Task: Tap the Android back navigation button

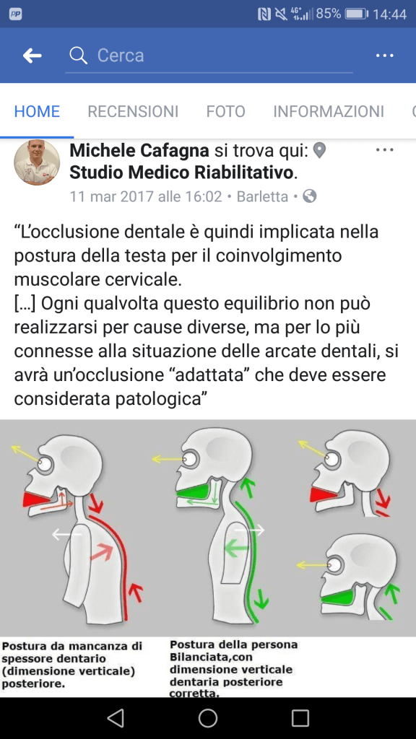Action: [116, 718]
